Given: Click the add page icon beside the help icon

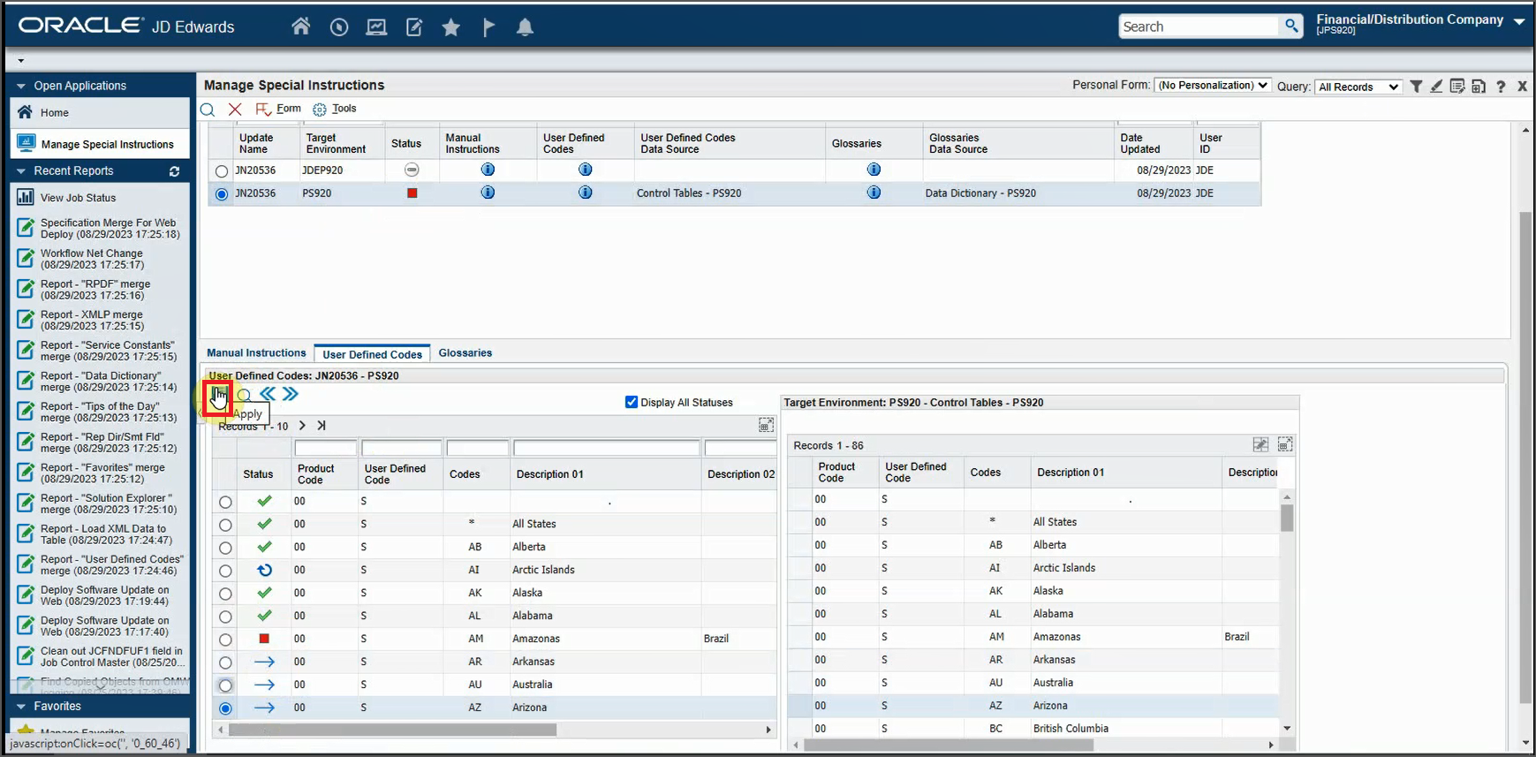Looking at the screenshot, I should pyautogui.click(x=1479, y=87).
